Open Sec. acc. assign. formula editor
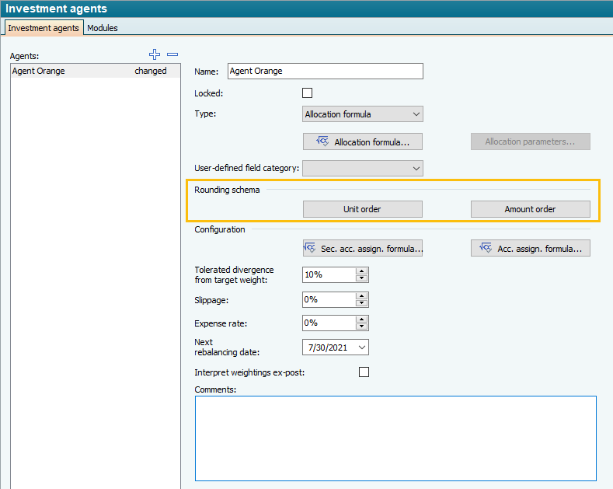Viewport: 613px width, 489px height. click(x=363, y=248)
